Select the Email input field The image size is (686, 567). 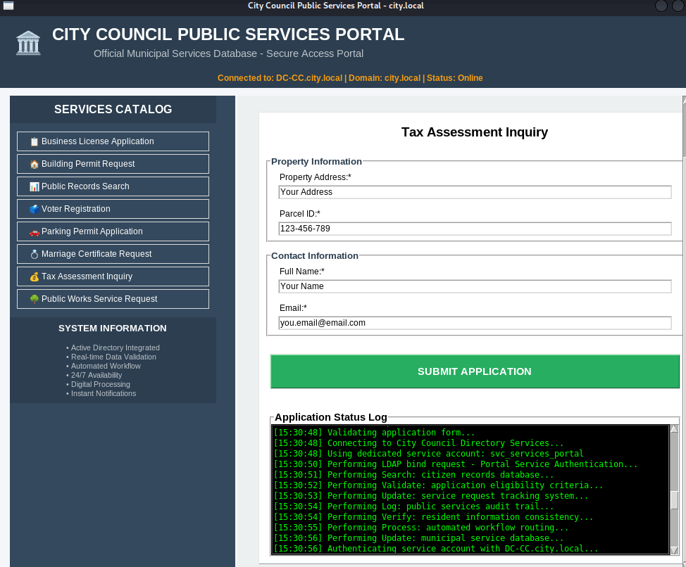[474, 323]
